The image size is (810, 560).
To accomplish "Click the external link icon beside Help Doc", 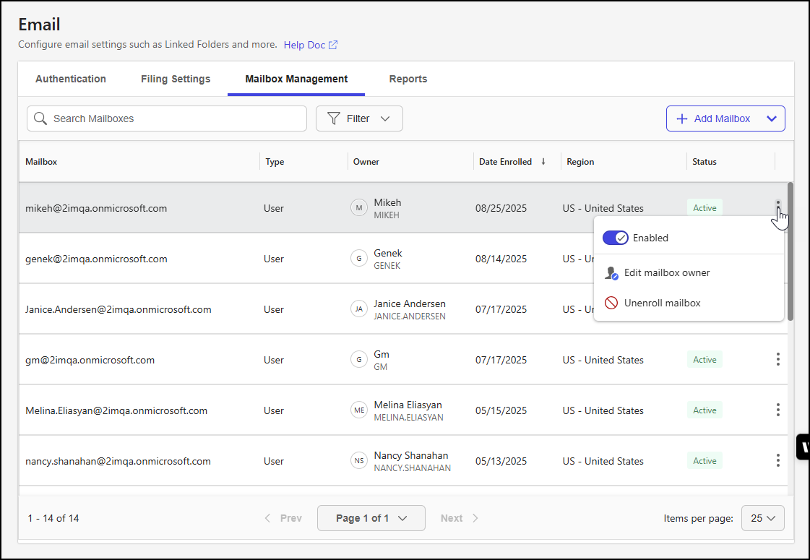I will 333,45.
